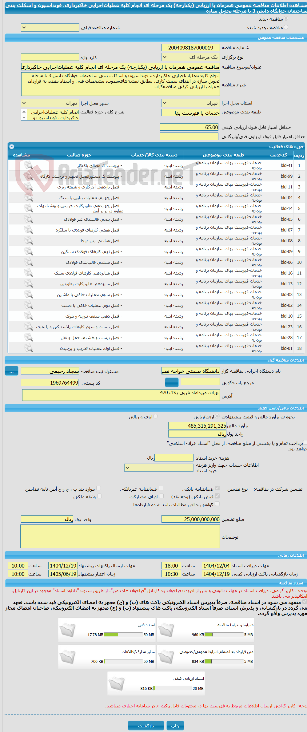Screen dimensions: 307x732
Task: Sort by the دسته بندی کالا/خدمات column header
Action: (154, 155)
